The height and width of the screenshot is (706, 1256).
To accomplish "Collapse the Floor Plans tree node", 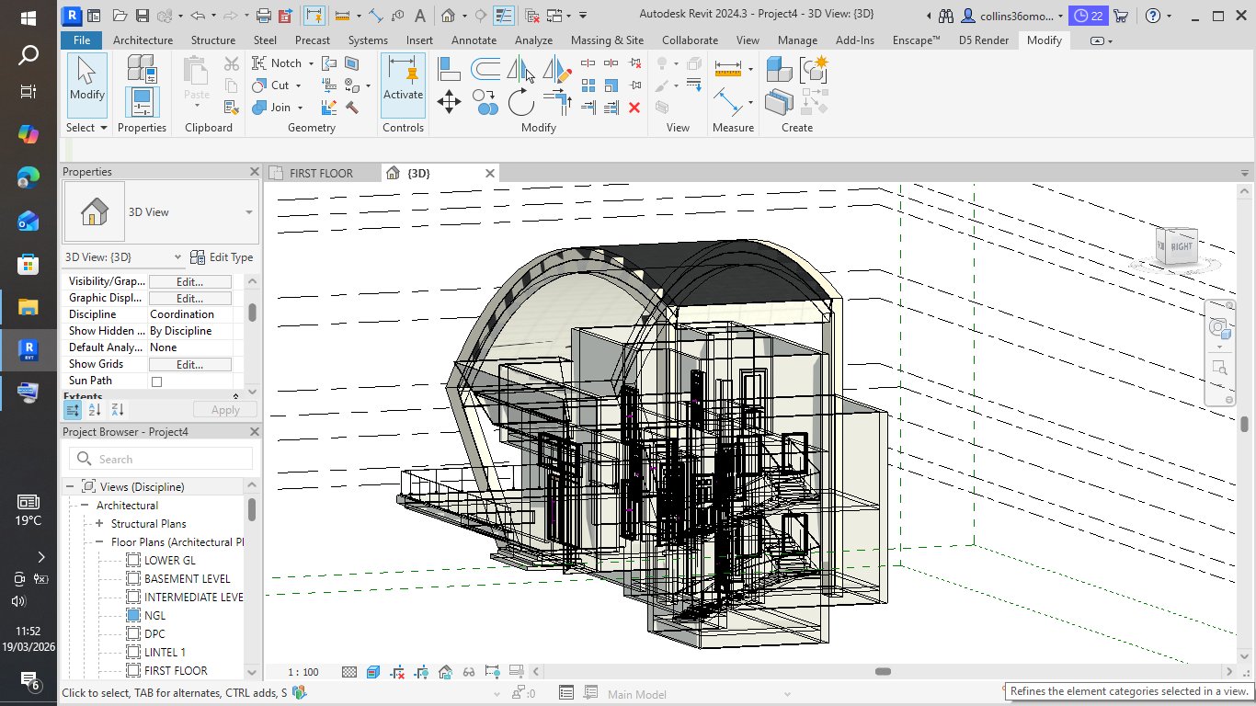I will (99, 542).
